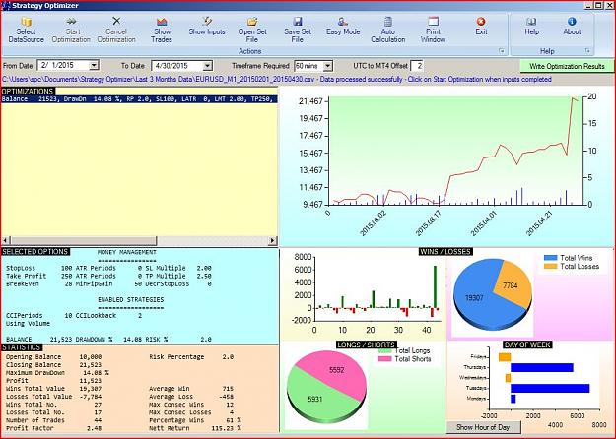Click the Thursdays bar in Day of Week

point(542,367)
